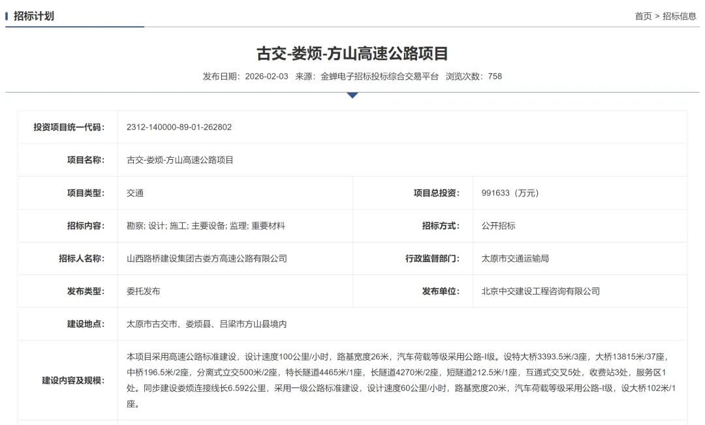Click the project code 2312-140000-89-01-262802
Screen dimensions: 705x425
point(179,127)
